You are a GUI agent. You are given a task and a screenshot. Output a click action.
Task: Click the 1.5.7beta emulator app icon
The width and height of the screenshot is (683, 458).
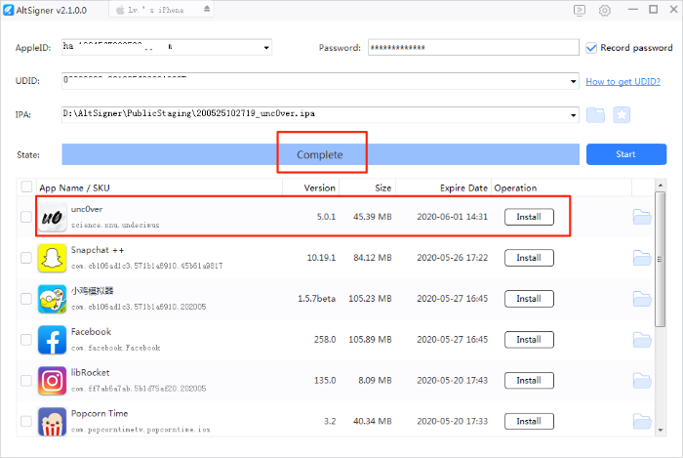click(52, 299)
